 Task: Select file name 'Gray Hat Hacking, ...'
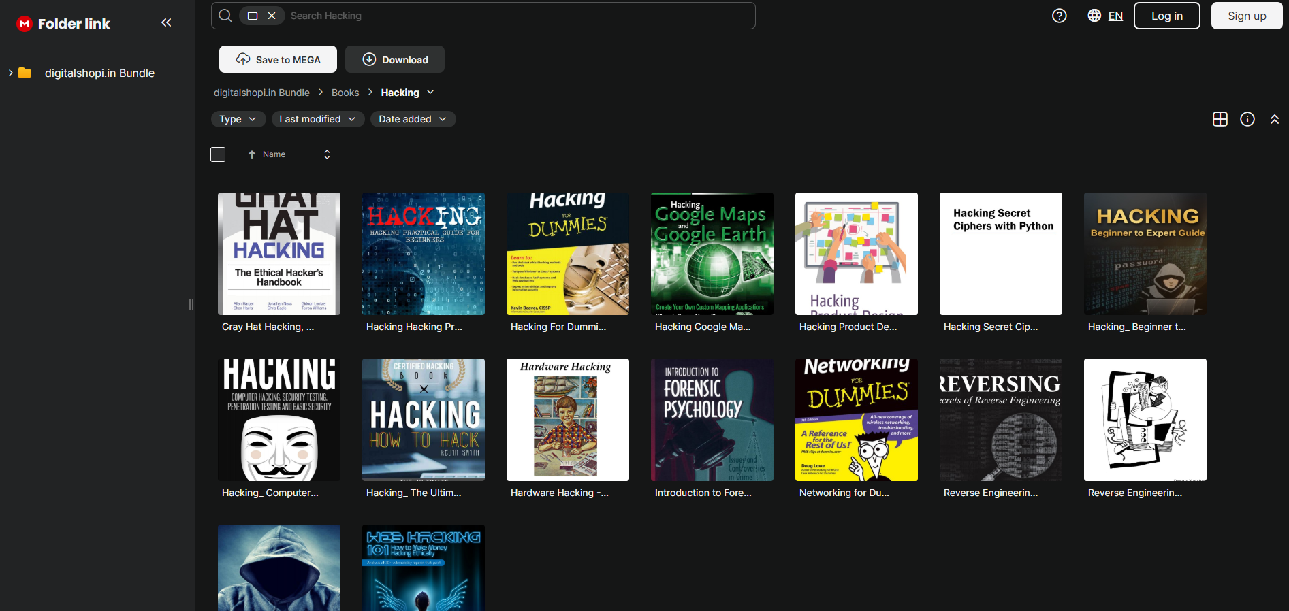(x=268, y=327)
